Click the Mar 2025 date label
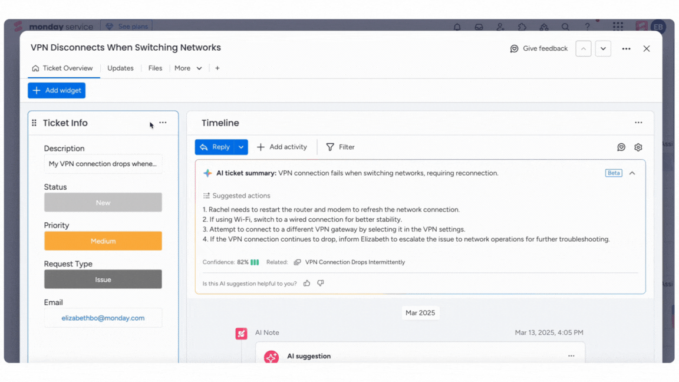 [x=420, y=312]
